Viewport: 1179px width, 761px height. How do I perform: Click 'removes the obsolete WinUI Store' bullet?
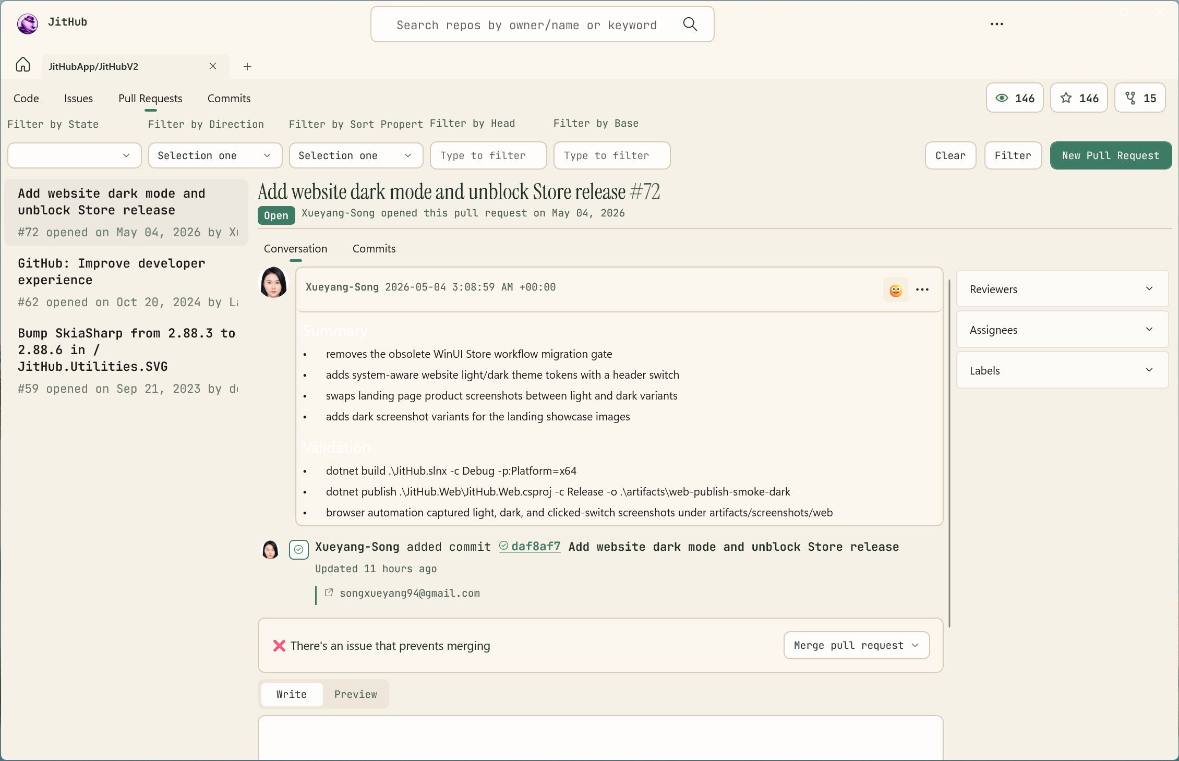click(469, 354)
